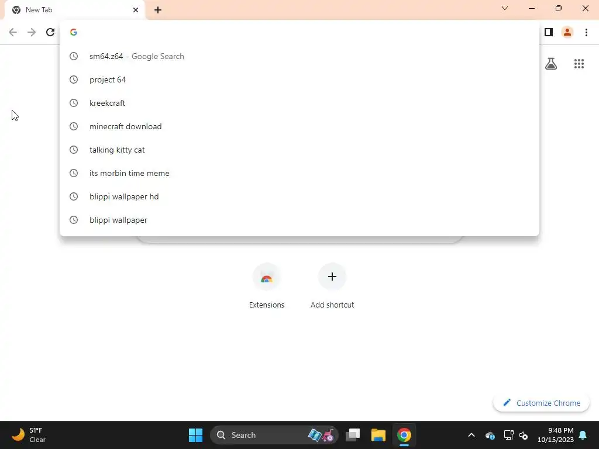
Task: Click the browser forward arrow
Action: point(32,32)
